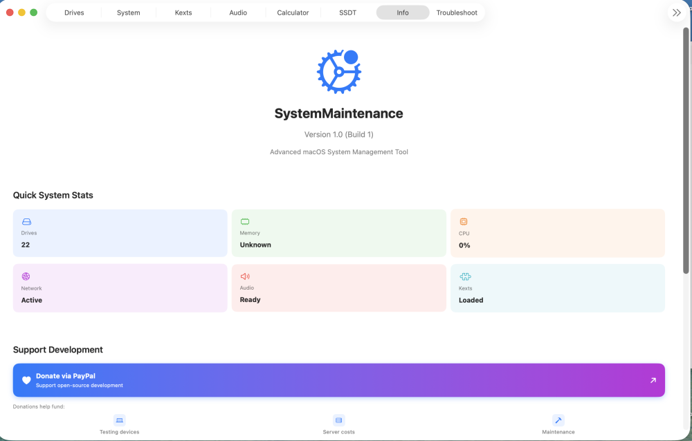Select the Kexts tab
This screenshot has width=692, height=441.
183,13
